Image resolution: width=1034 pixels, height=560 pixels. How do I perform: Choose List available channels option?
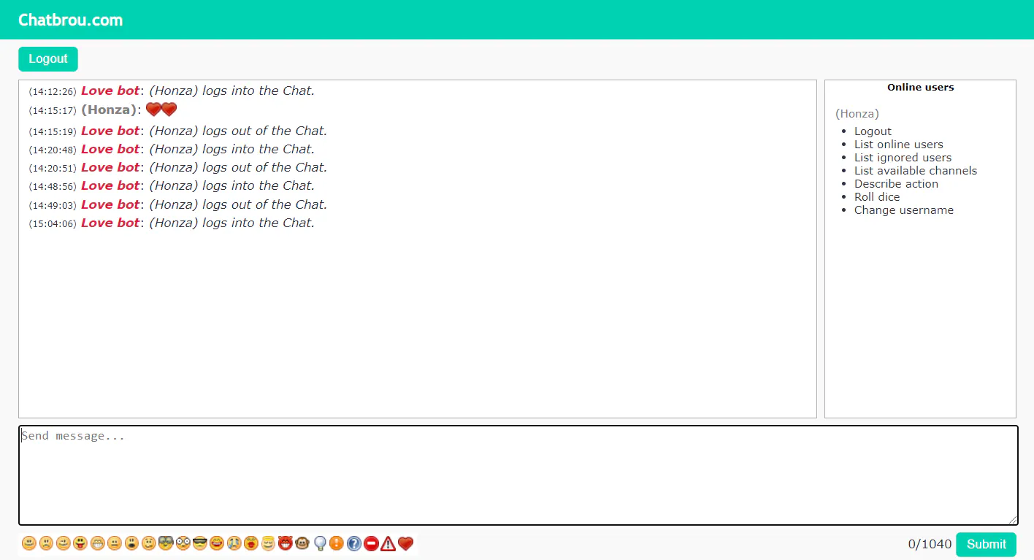pos(916,171)
